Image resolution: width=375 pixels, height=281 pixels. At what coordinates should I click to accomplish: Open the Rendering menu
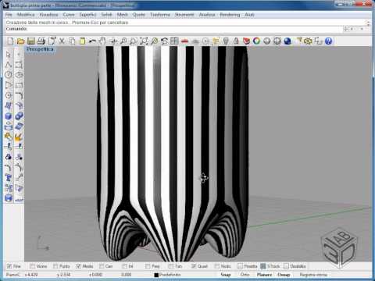pos(230,15)
